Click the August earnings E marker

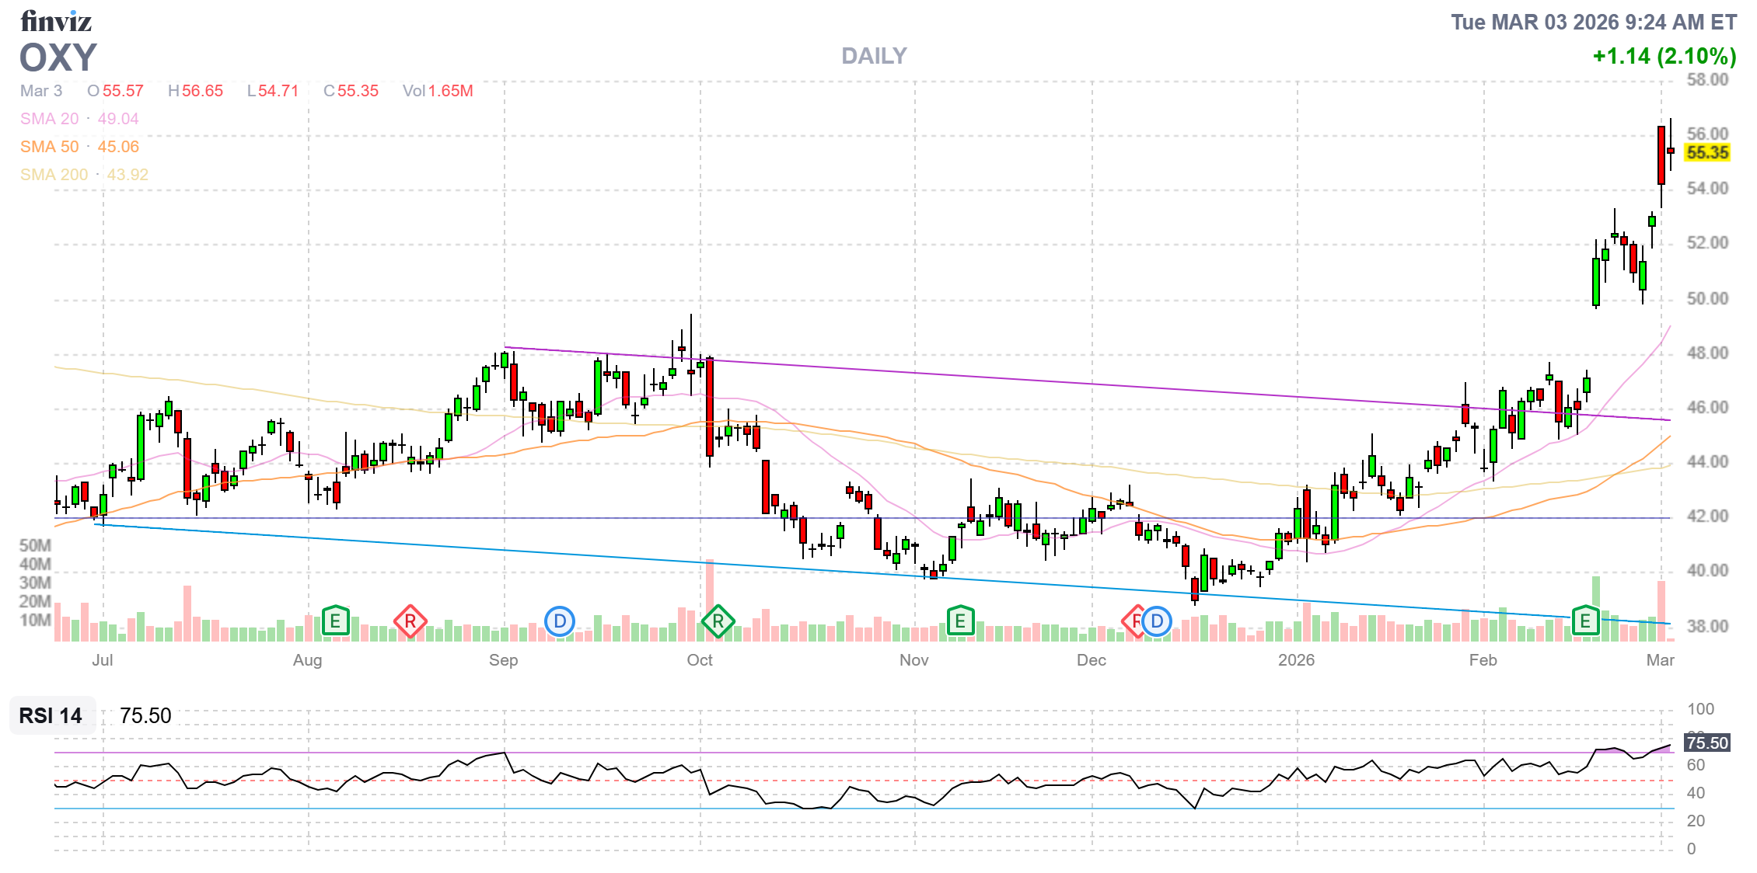pos(335,621)
